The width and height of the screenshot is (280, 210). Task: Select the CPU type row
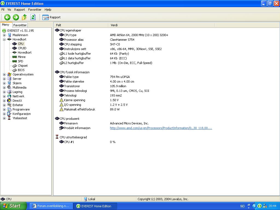(113, 35)
